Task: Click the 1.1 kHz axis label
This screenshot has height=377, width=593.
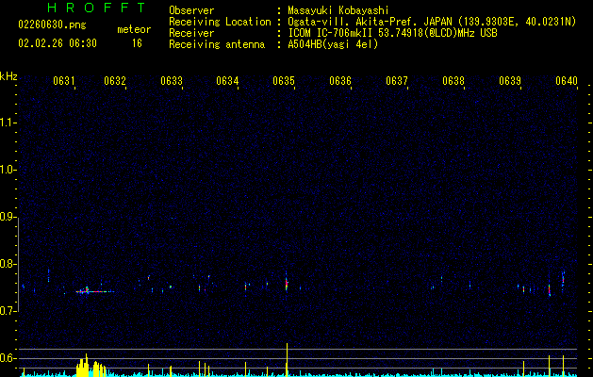Action: (8, 123)
